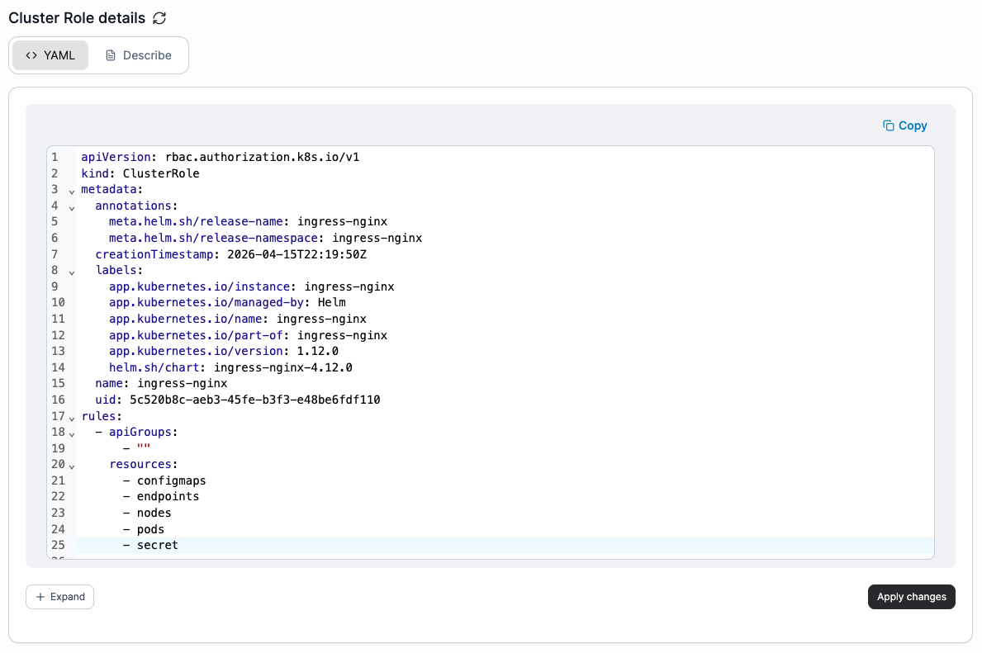
Task: Click the document icon on Describe tab
Action: pos(111,55)
